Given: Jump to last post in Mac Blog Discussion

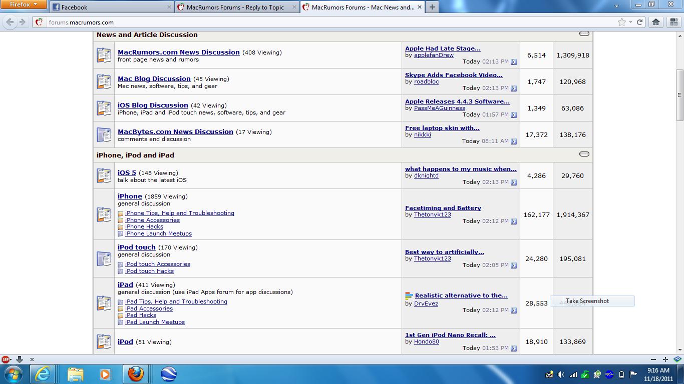Looking at the screenshot, I should [514, 88].
